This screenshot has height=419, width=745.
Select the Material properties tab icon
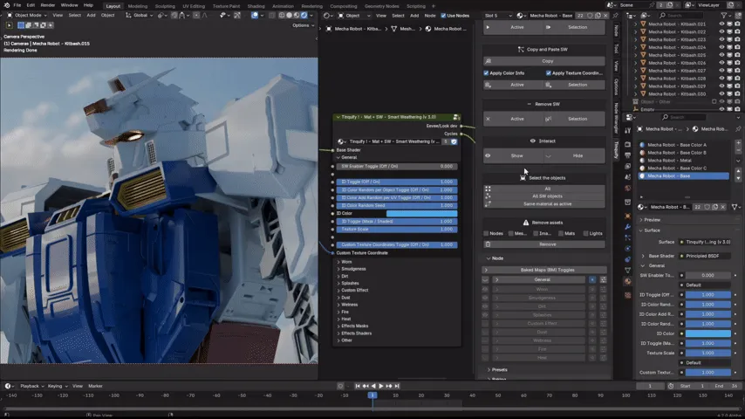click(627, 282)
